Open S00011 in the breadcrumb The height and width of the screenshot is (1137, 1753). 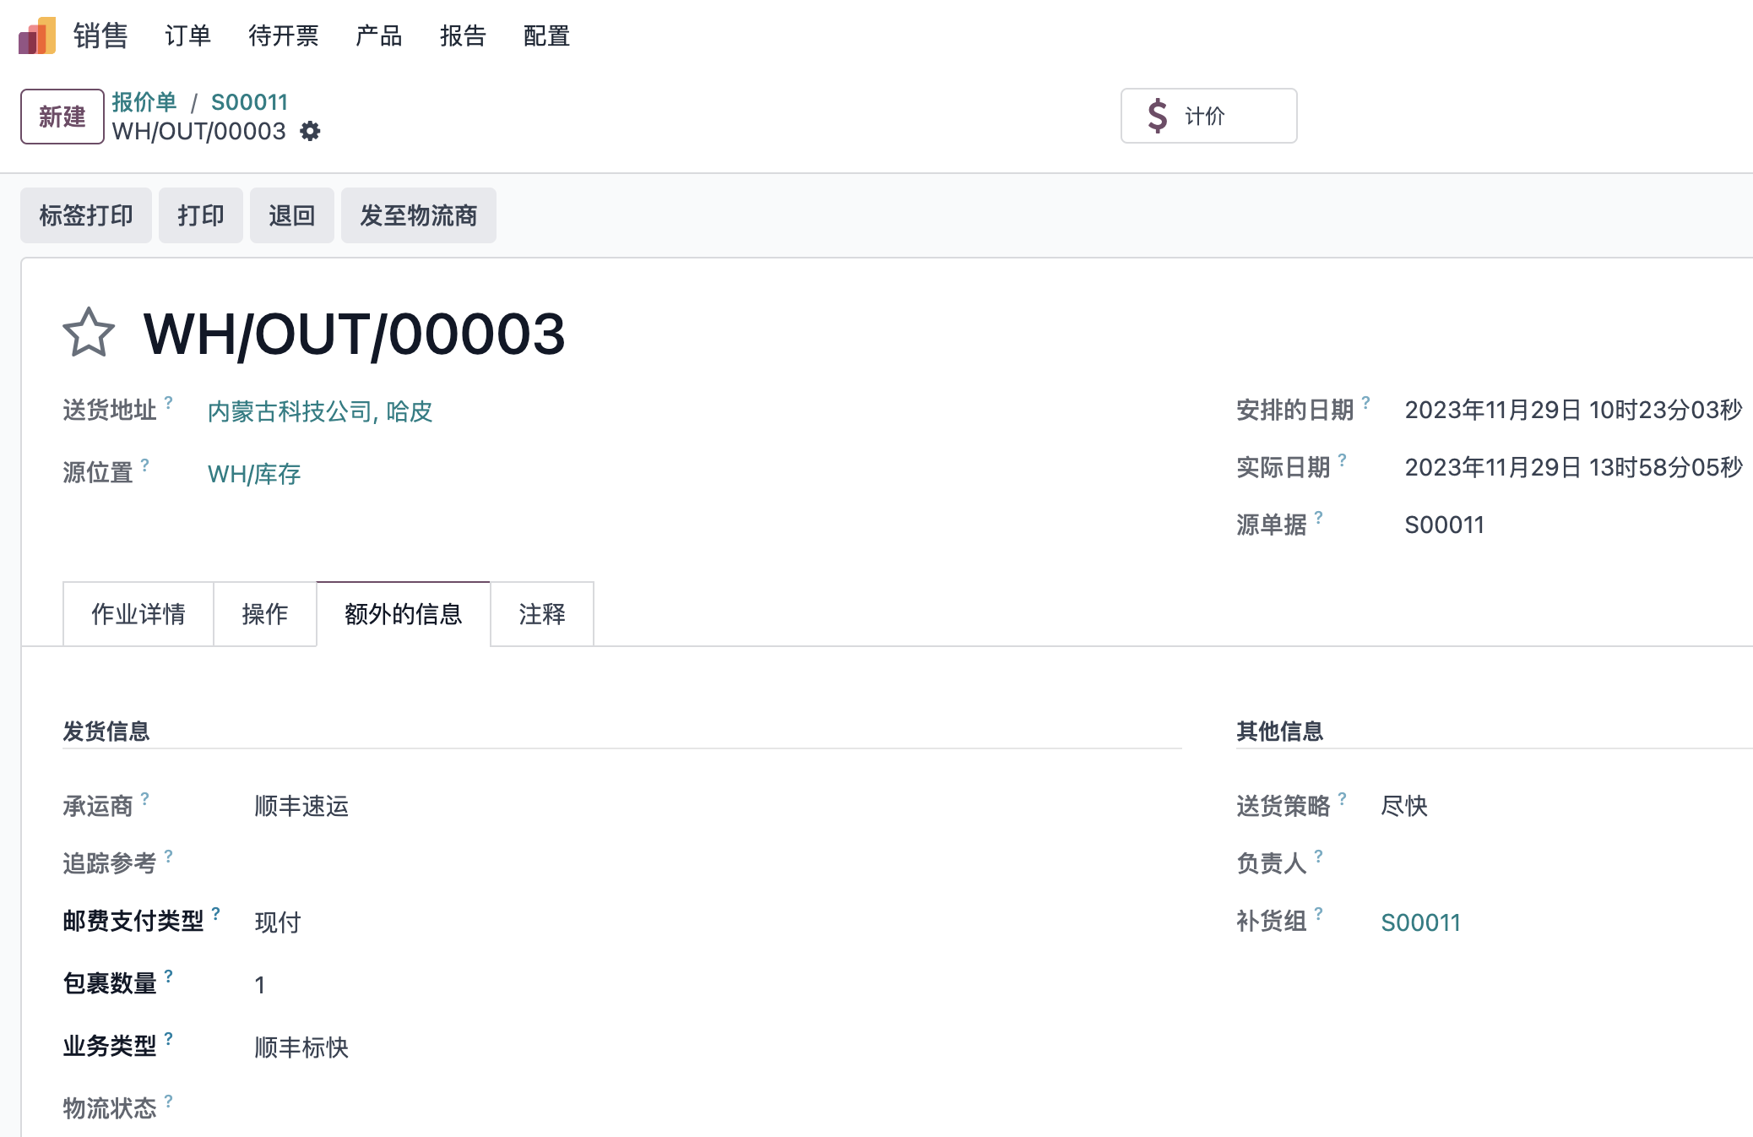click(250, 102)
